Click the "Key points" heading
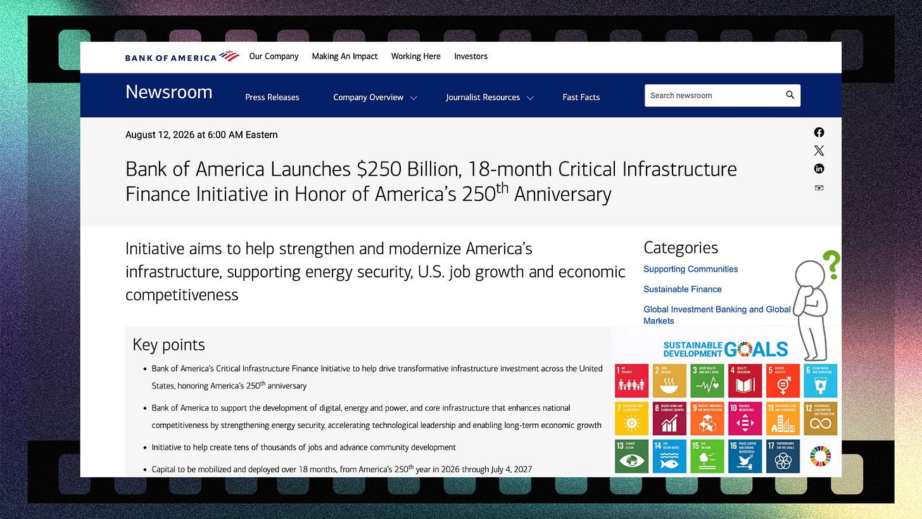Image resolution: width=922 pixels, height=519 pixels. [x=169, y=345]
